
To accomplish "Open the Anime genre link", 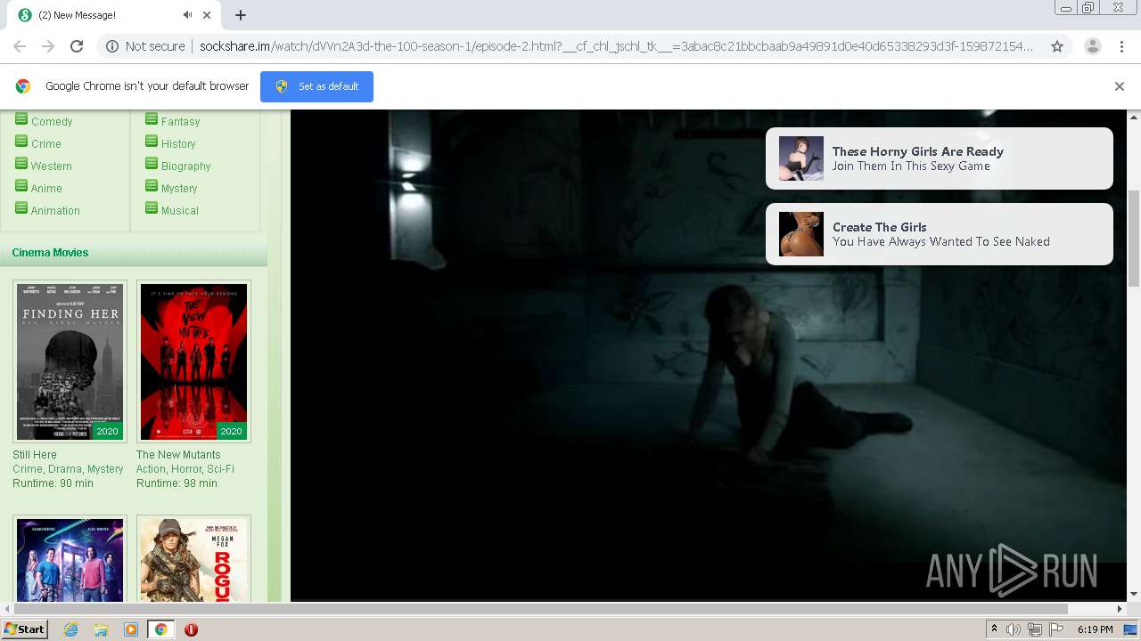I will (x=46, y=189).
